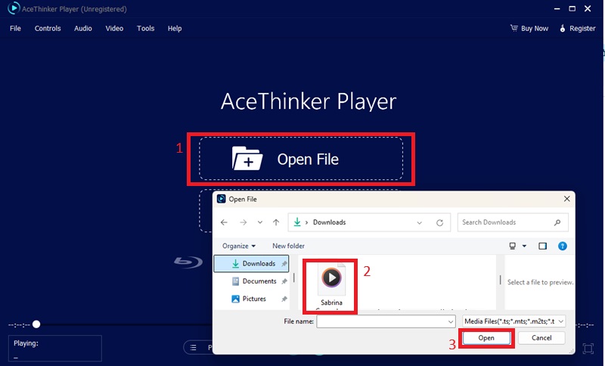The image size is (605, 366).
Task: Expand the view options dropdown arrow
Action: 524,246
